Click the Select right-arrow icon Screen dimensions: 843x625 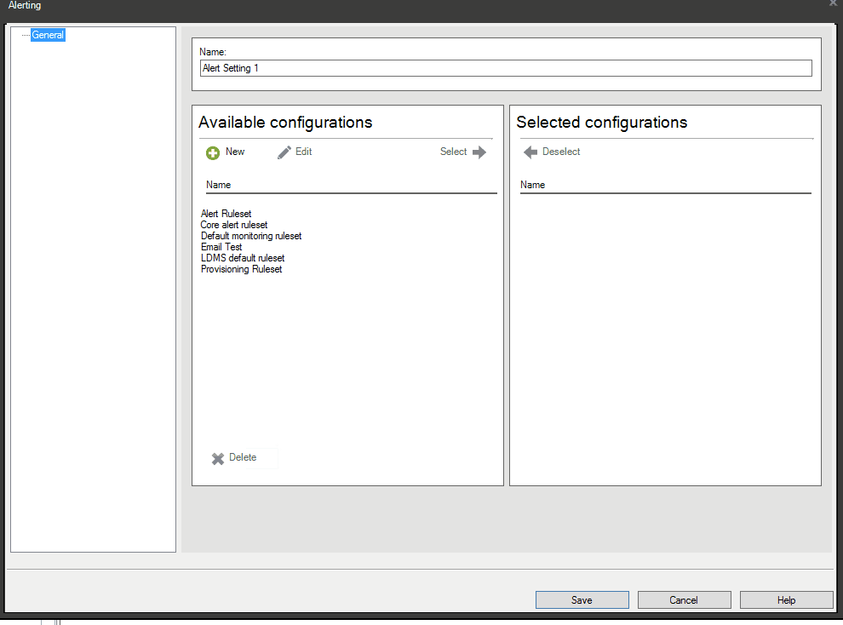478,152
